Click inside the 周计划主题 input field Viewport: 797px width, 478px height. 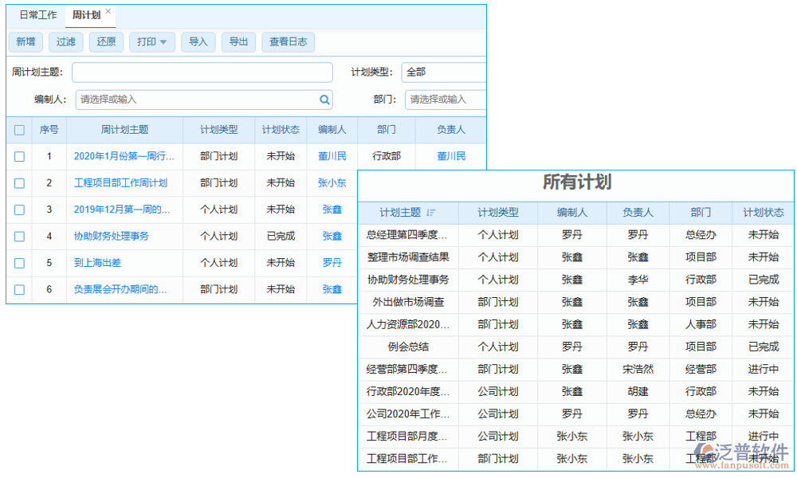pyautogui.click(x=202, y=72)
